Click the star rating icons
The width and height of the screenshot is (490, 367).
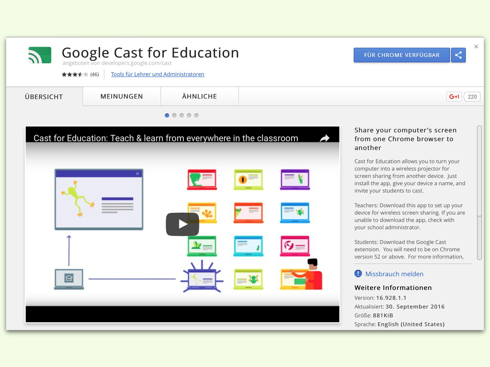point(75,74)
